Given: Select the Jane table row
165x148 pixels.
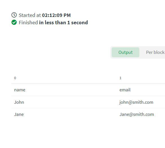Looking at the screenshot, I should coord(88,114).
